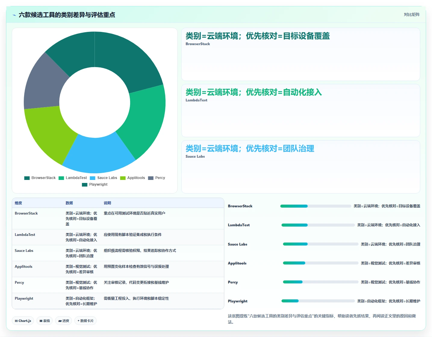Select the BrowserStack table row name
Screen dimensions: 432x337
click(x=26, y=213)
